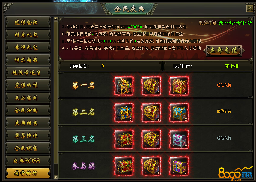Viewport: 256px width, 182px height.
Task: Select second place teal chest reward
Action: [x=179, y=113]
